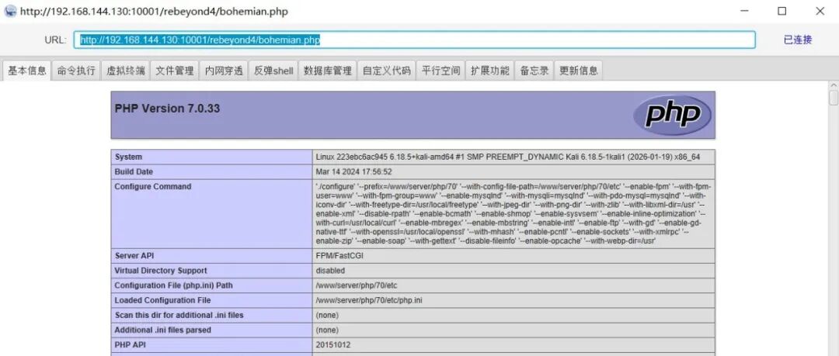Click the Linux 223ebc6ac945 system value
Screen dimensions: 839x356
[x=508, y=157]
